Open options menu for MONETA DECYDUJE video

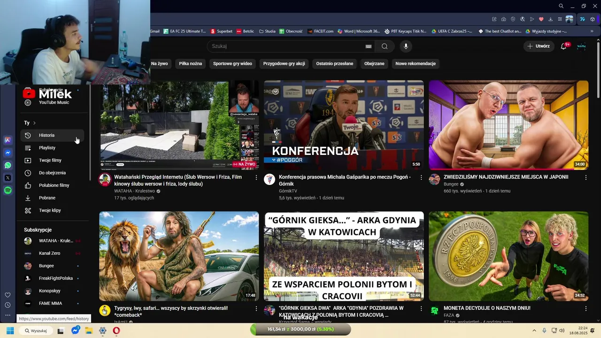click(x=586, y=308)
